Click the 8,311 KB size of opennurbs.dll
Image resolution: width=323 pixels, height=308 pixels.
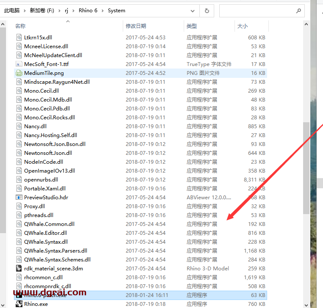pyautogui.click(x=254, y=180)
